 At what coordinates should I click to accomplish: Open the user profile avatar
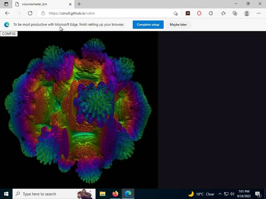point(247,13)
